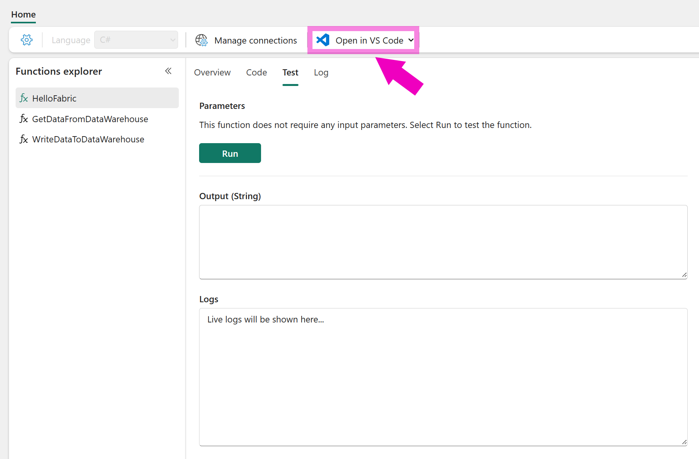Open the settings gear icon

[x=26, y=40]
